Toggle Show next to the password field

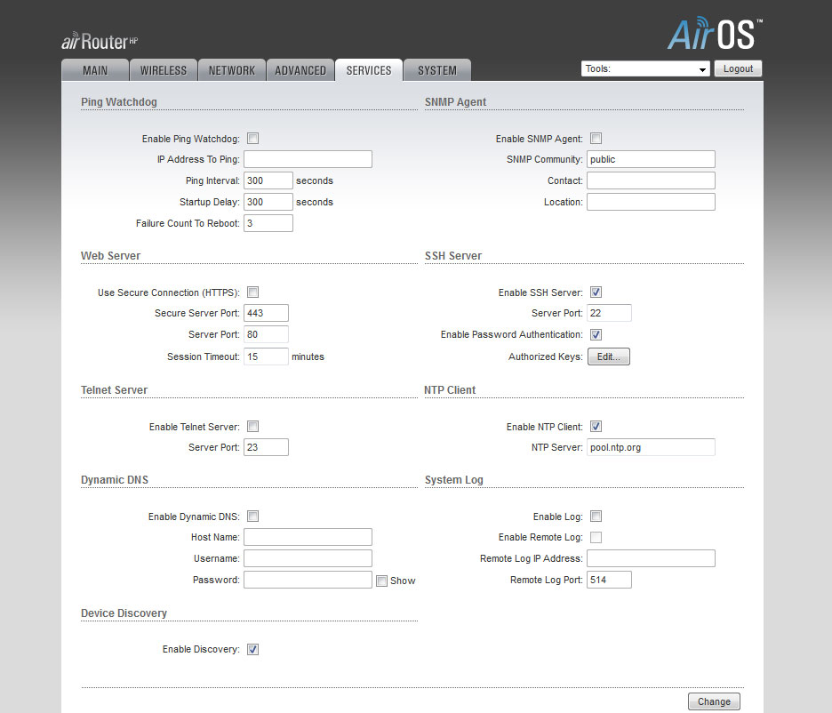pos(380,580)
